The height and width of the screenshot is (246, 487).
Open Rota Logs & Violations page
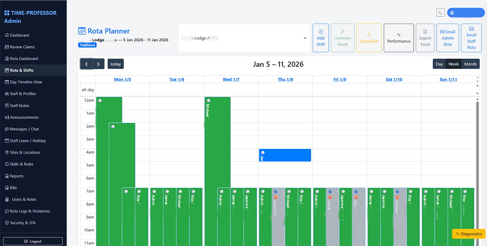[30, 211]
